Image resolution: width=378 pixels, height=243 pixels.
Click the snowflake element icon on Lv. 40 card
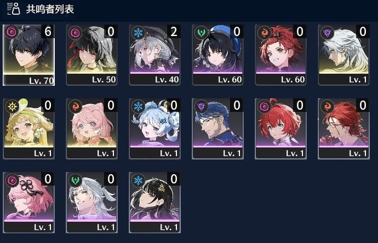138,33
